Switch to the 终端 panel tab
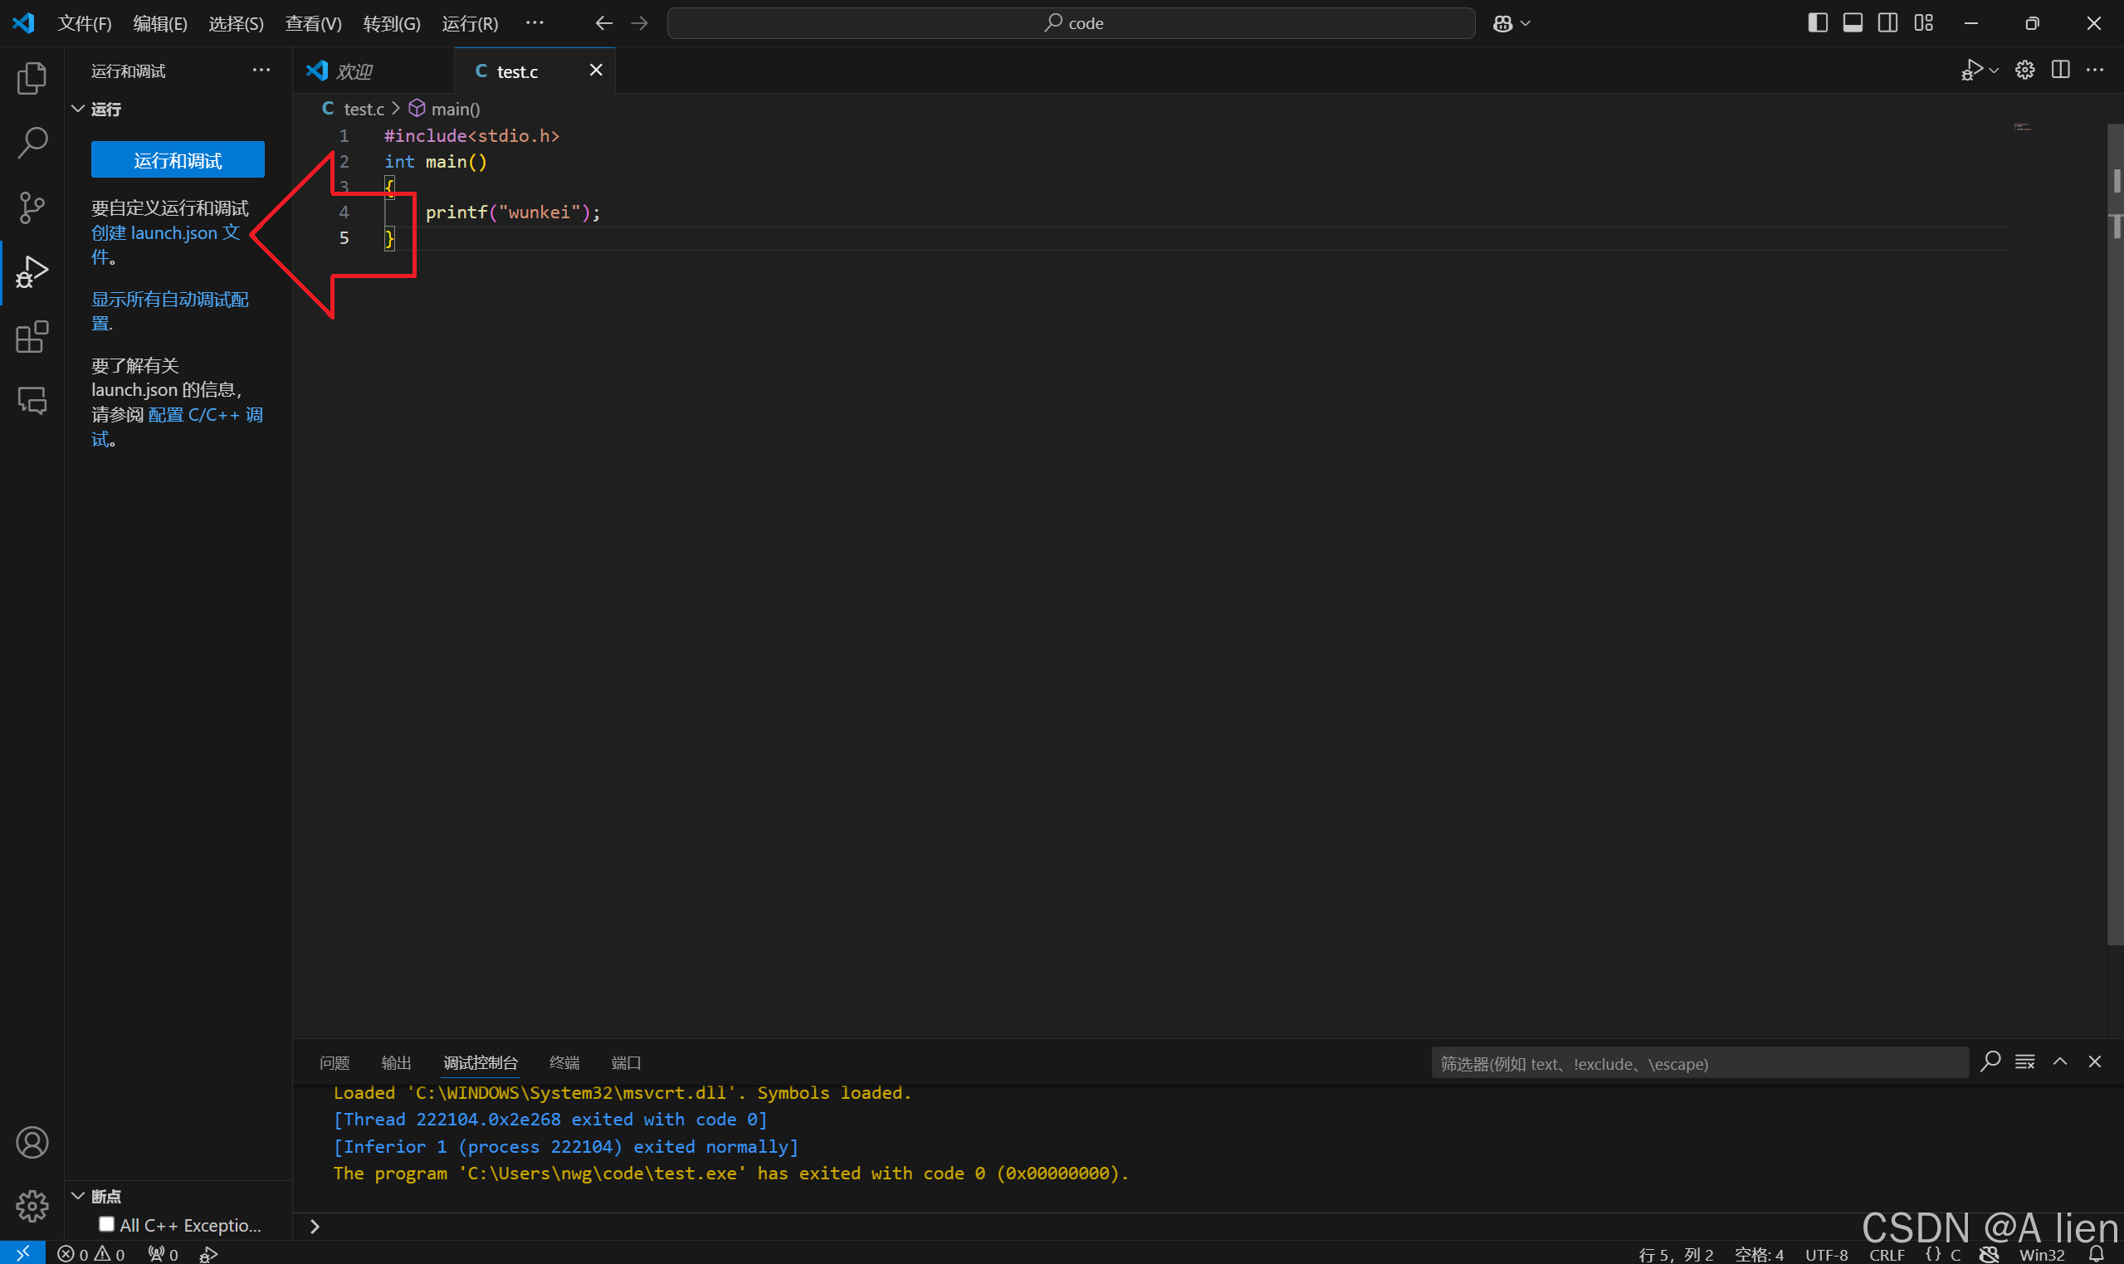 pyautogui.click(x=564, y=1062)
